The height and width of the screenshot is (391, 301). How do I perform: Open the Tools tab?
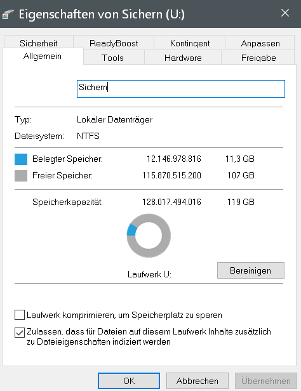113,58
